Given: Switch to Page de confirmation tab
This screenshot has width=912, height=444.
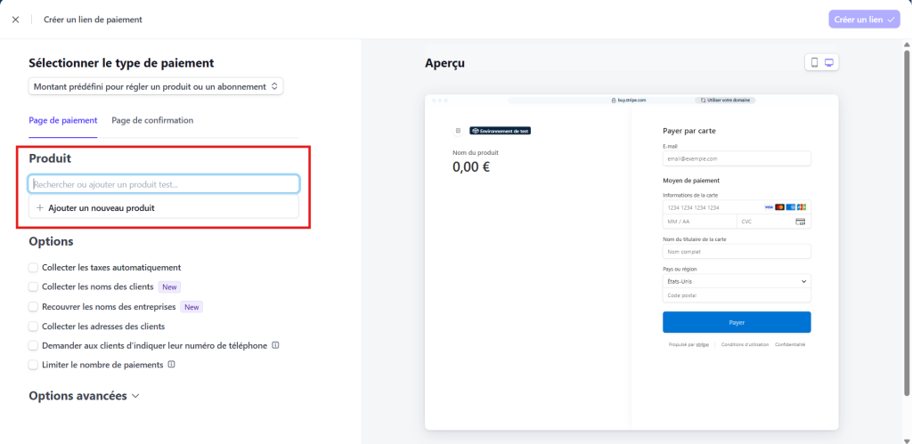Looking at the screenshot, I should (x=152, y=120).
